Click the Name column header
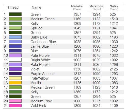Screen dimensions: 127x111 pos(37,7)
